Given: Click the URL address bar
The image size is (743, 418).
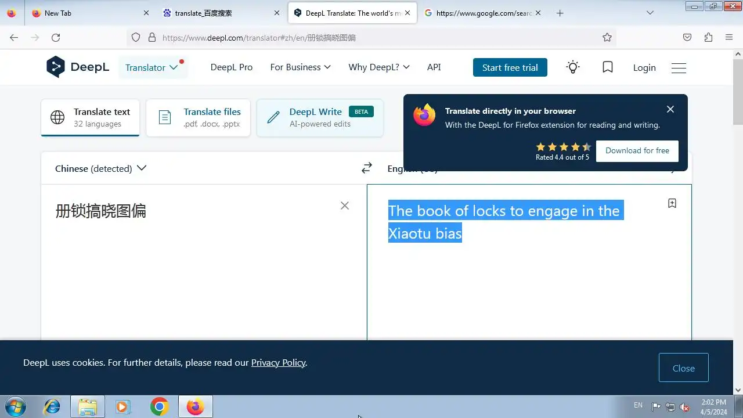Looking at the screenshot, I should pyautogui.click(x=371, y=37).
